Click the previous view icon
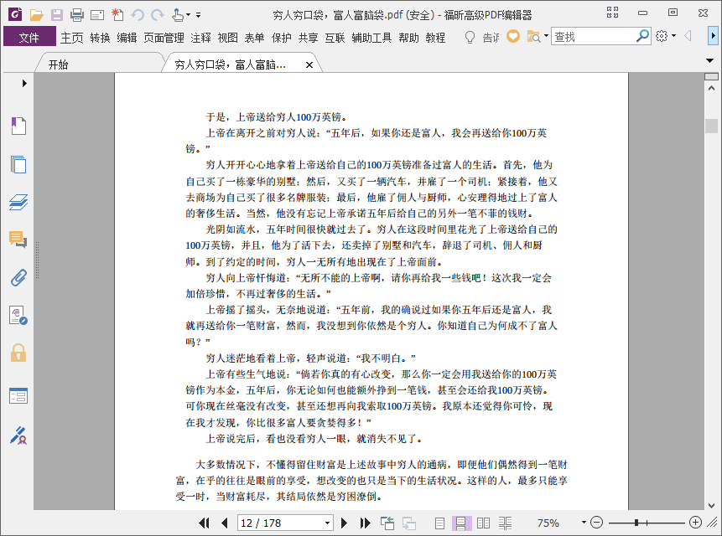 387,523
